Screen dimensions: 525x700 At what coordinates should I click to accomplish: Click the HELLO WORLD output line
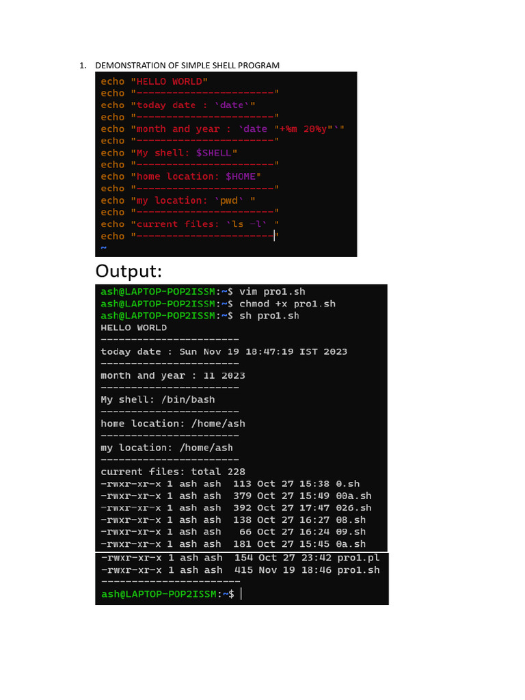(x=133, y=327)
